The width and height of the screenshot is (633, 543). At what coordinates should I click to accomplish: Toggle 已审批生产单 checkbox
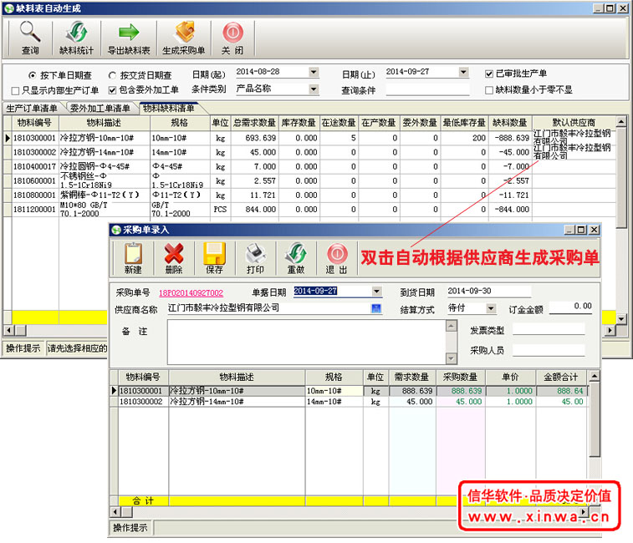(490, 74)
